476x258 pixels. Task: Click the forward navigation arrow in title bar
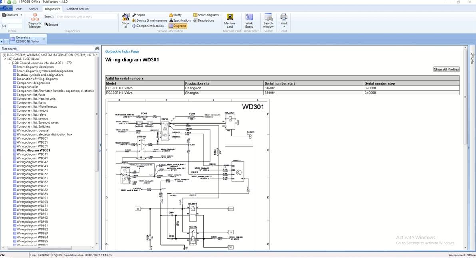[x=14, y=2]
